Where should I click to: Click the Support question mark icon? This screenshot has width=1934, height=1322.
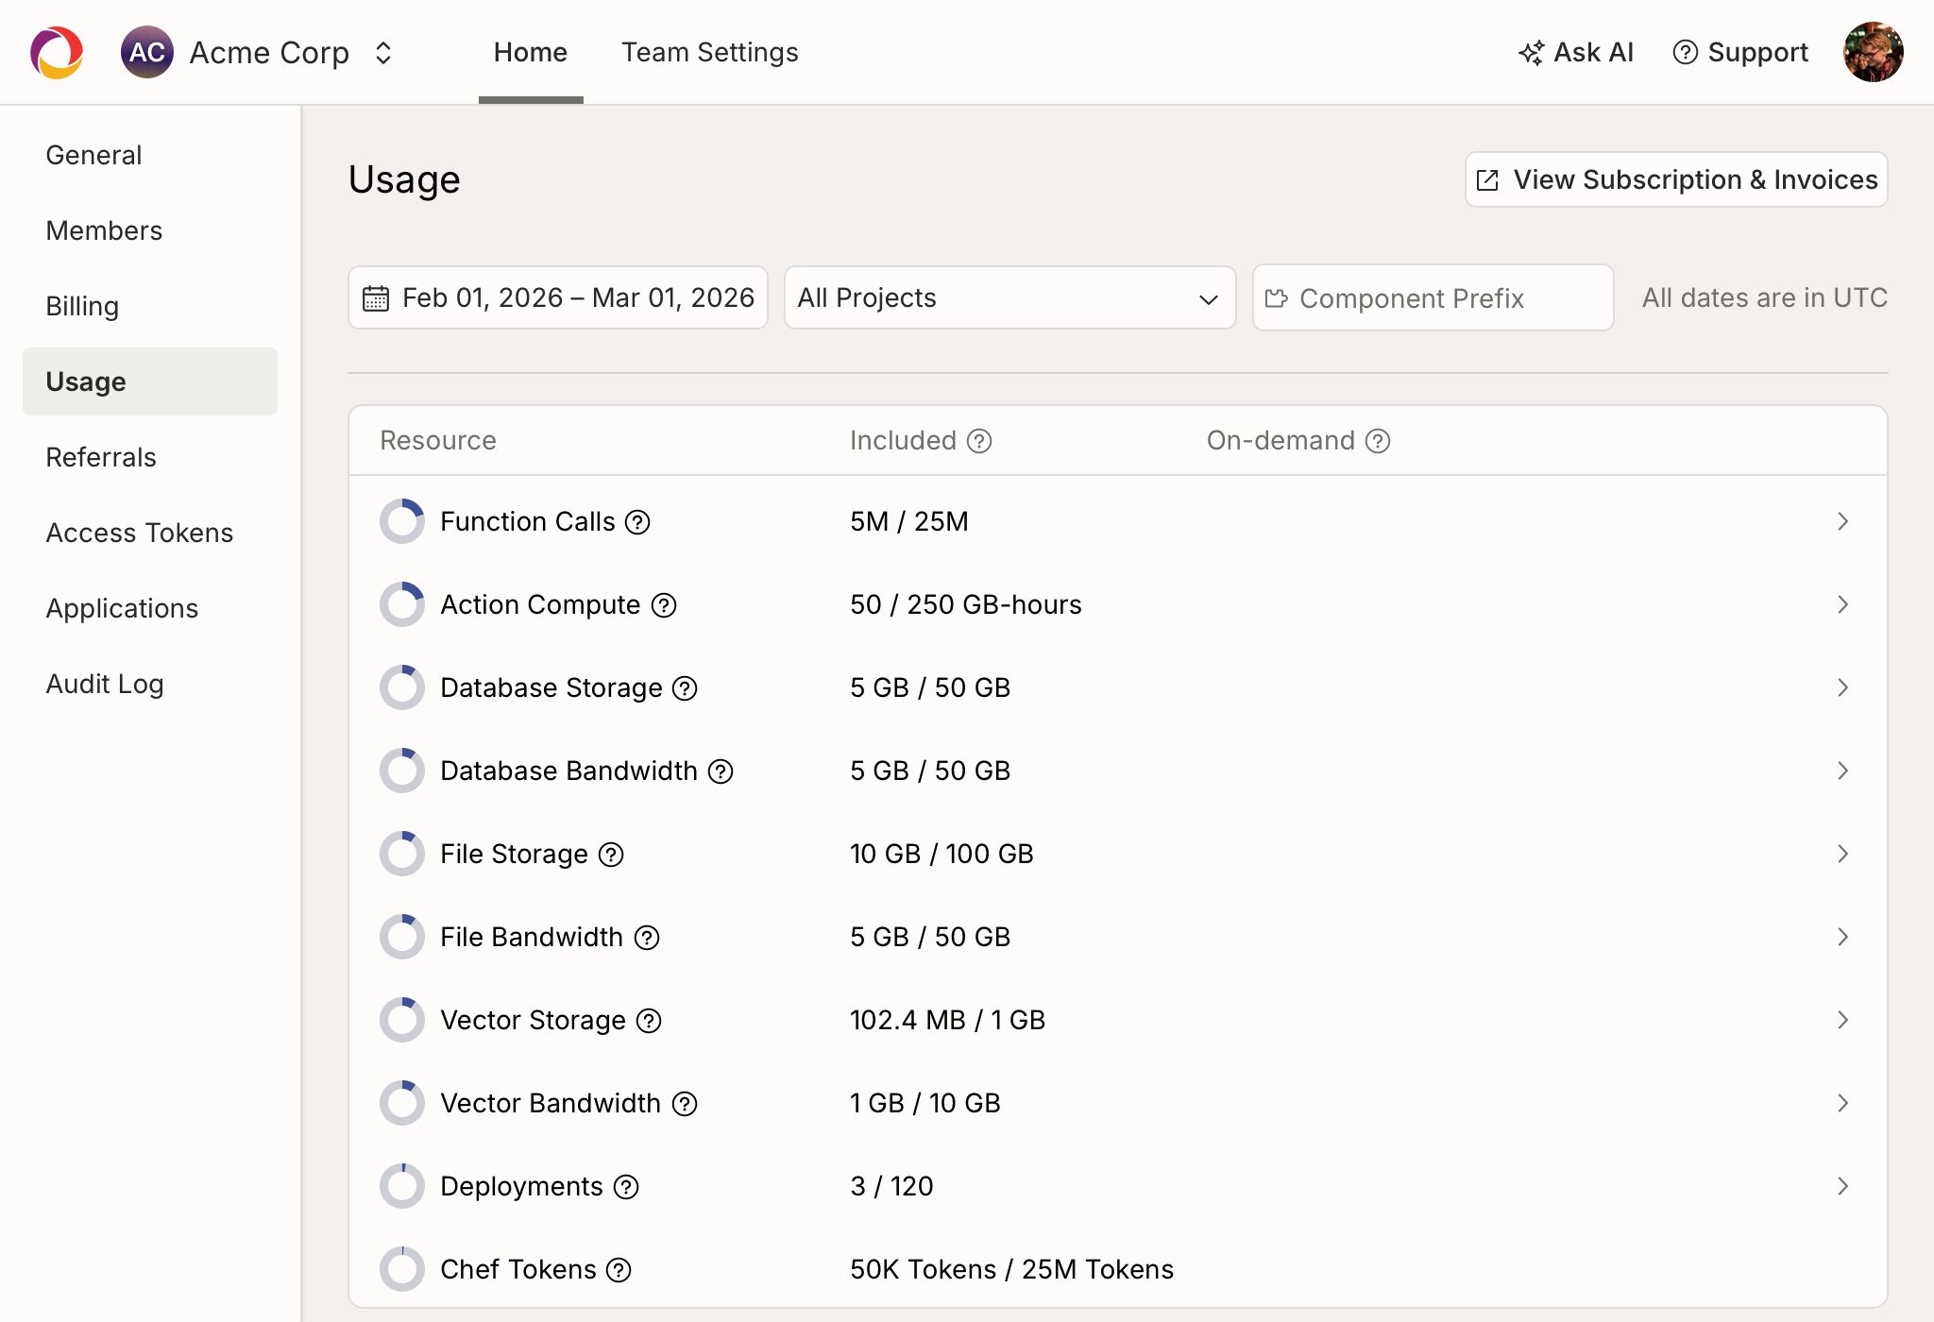click(1686, 52)
